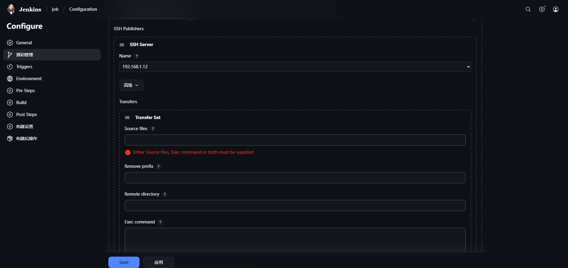Click the Save button
The width and height of the screenshot is (568, 268).
[x=124, y=262]
